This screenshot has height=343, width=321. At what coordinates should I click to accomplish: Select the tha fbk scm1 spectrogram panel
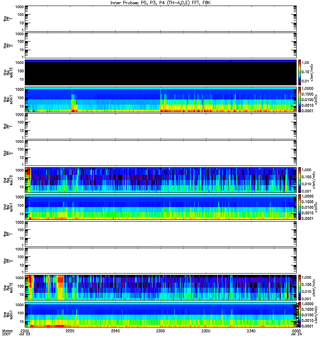161,99
